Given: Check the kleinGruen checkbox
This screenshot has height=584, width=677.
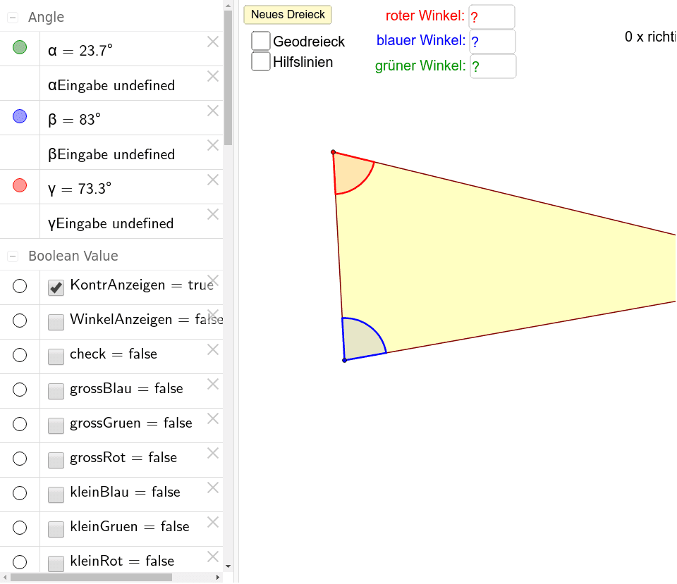Looking at the screenshot, I should (56, 529).
